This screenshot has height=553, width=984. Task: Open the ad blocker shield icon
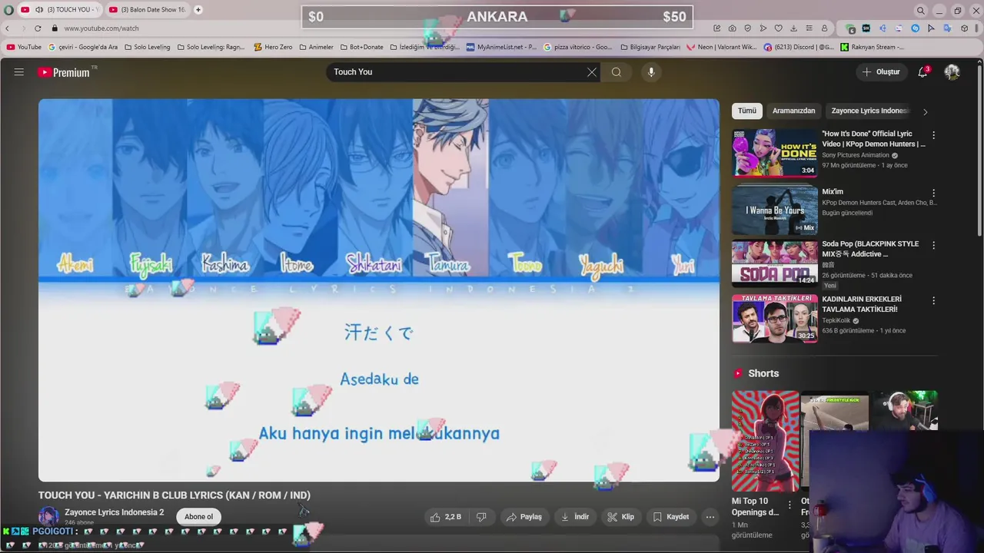pos(747,28)
